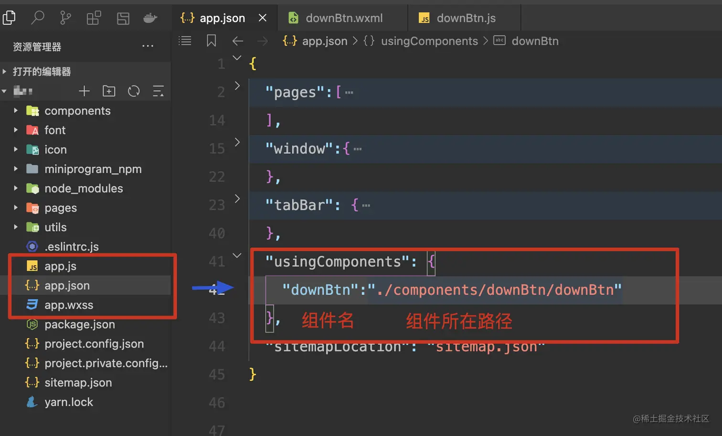722x436 pixels.
Task: Collapse all folders in explorer
Action: 158,91
